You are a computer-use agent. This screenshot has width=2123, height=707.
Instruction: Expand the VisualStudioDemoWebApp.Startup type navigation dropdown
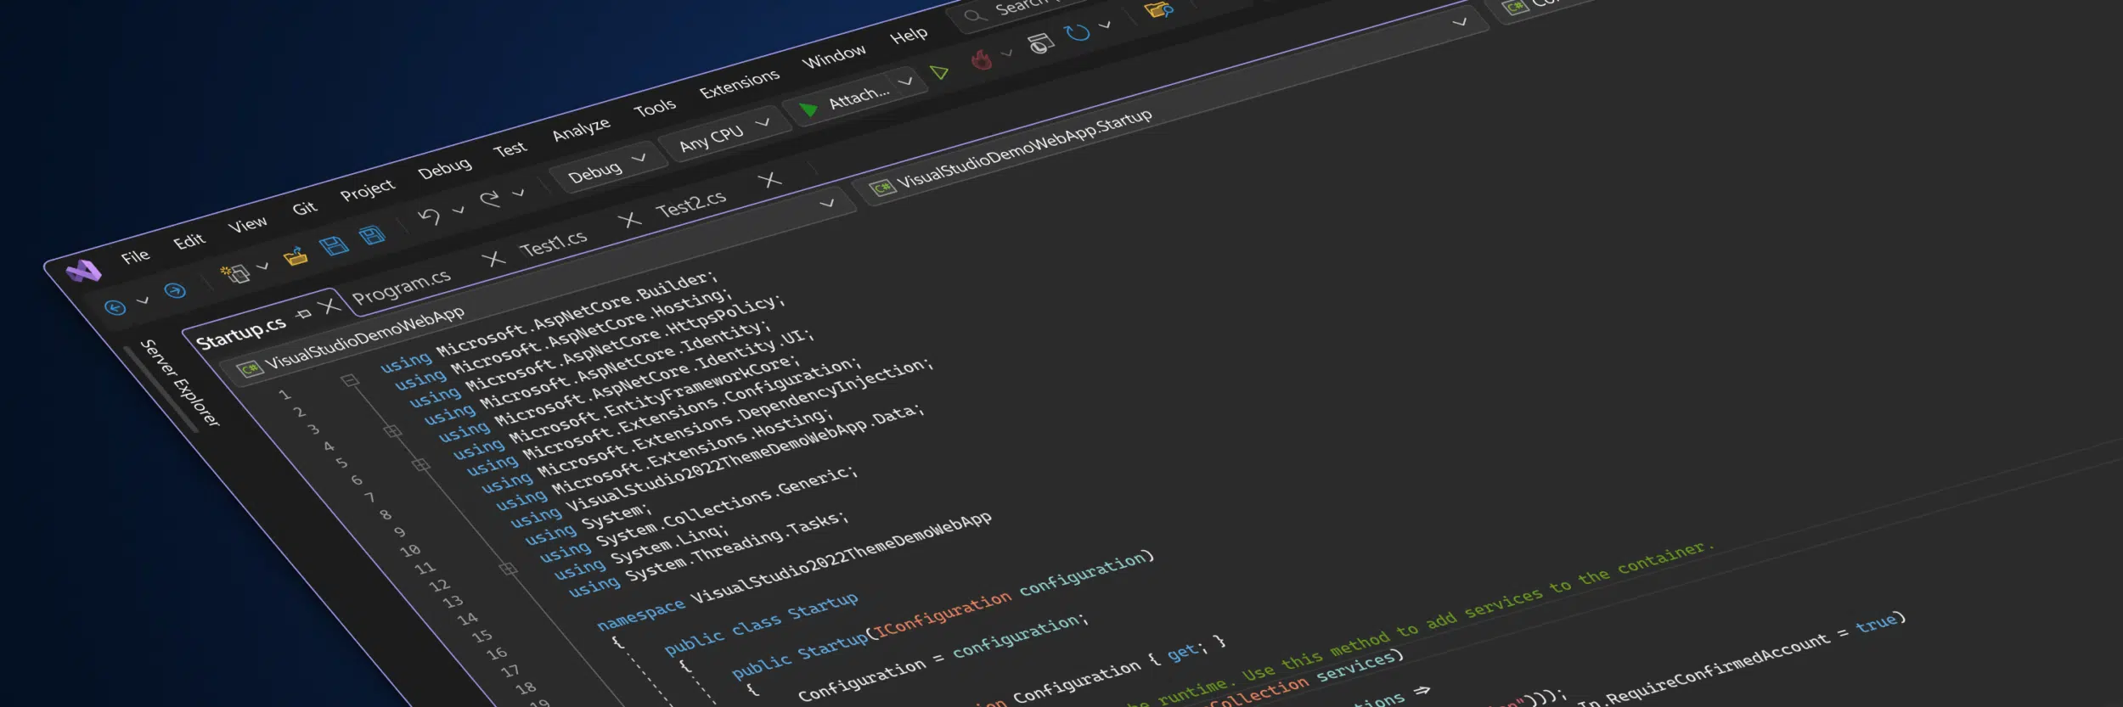point(1460,23)
